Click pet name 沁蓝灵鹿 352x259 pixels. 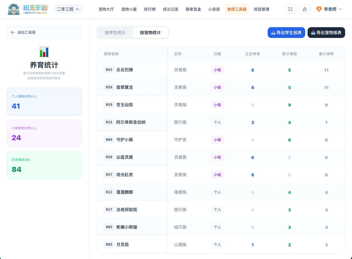125,157
